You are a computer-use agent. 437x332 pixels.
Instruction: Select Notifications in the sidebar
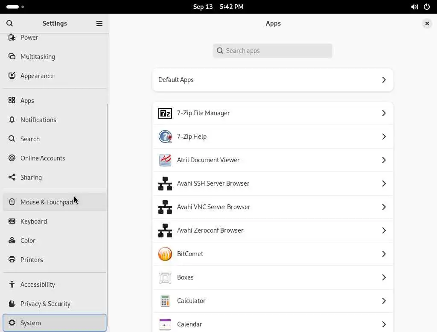38,120
